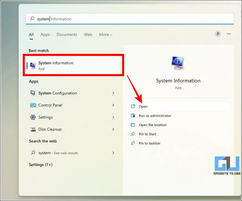Click Open in the preview pane
Image resolution: width=242 pixels, height=201 pixels.
[178, 106]
